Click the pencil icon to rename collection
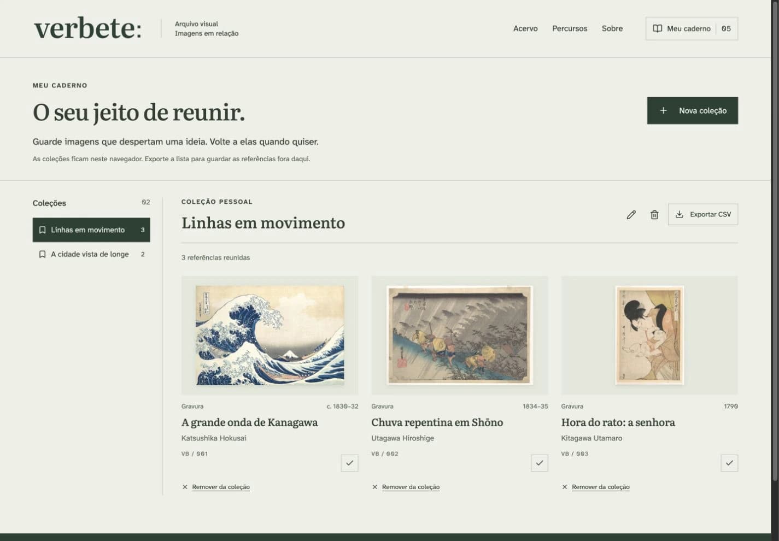The height and width of the screenshot is (541, 779). coord(631,215)
